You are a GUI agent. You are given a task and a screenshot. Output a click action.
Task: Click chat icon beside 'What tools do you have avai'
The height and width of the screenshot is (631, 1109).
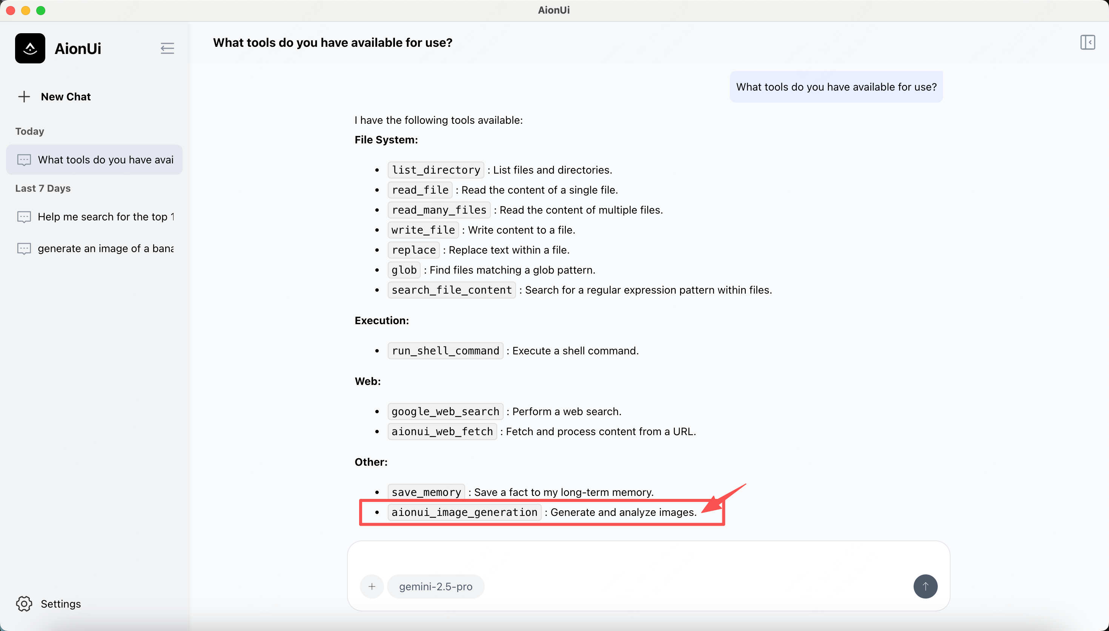tap(24, 160)
